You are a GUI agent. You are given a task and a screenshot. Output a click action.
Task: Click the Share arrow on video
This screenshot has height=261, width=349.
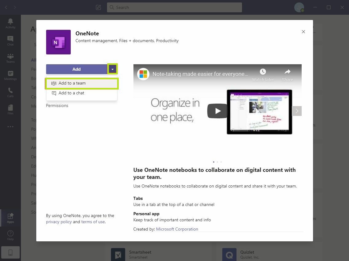(287, 72)
